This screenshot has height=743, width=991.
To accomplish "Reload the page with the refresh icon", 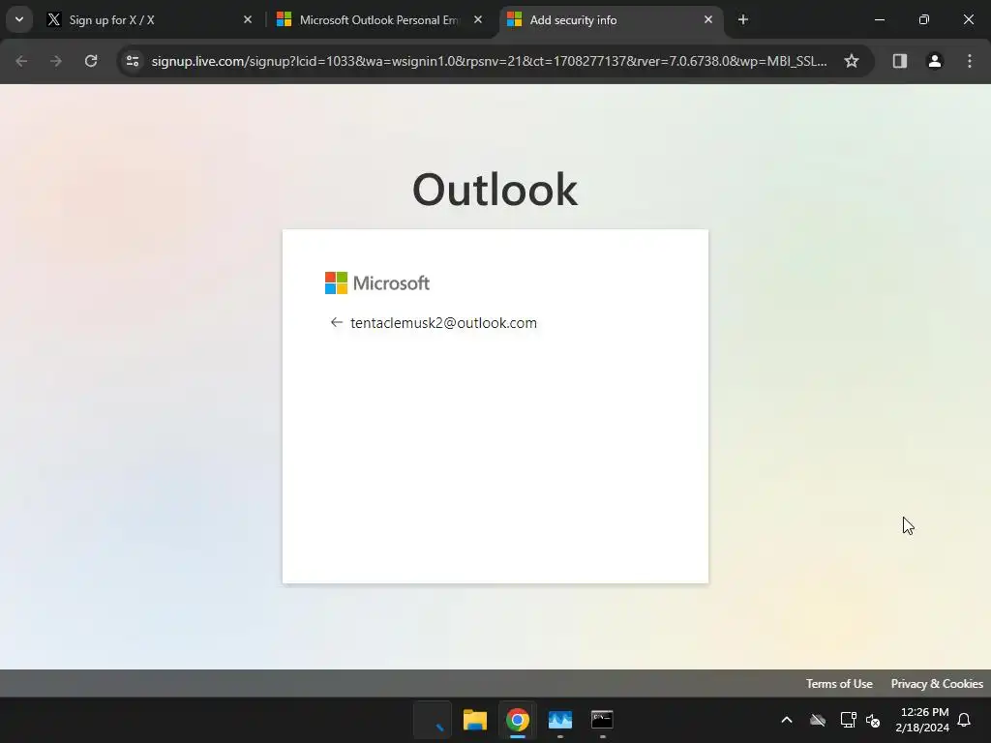I will (x=91, y=61).
